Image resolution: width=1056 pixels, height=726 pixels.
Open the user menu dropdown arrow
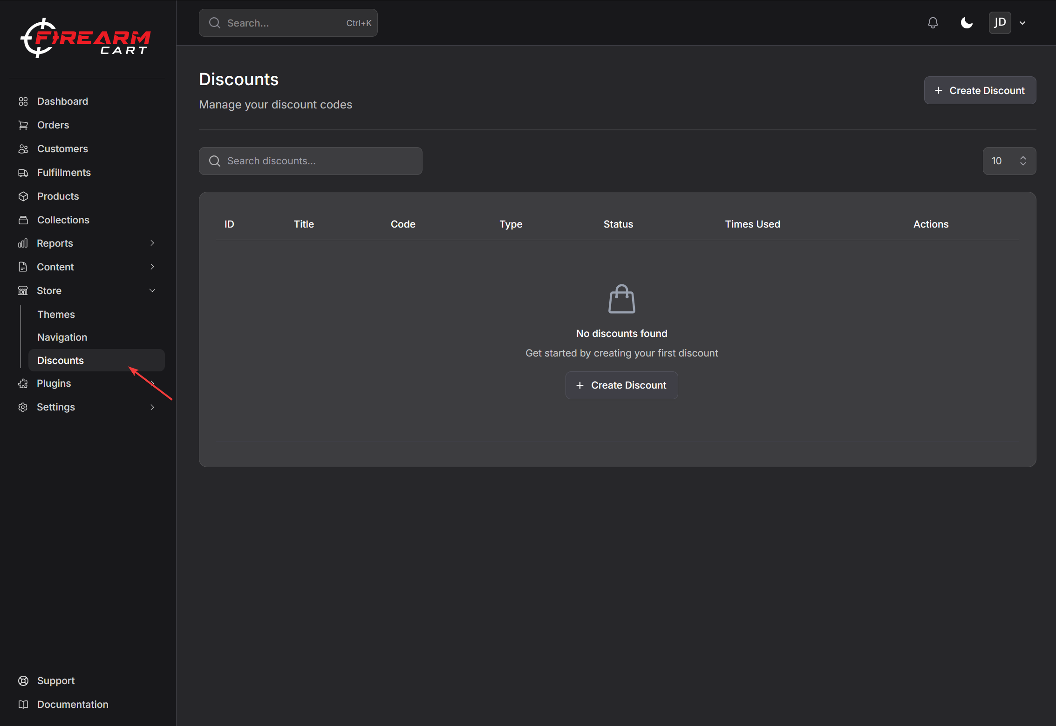(1022, 23)
